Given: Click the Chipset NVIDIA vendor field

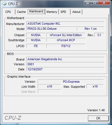Looking at the screenshot, I should coord(36,35).
